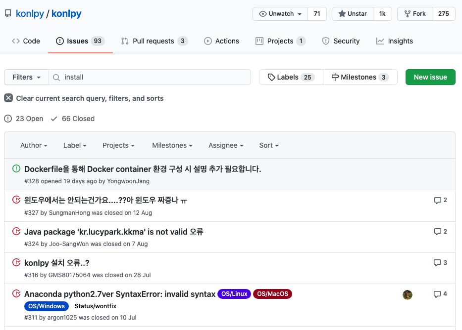Open the Pull requests tab
462x330 pixels.
click(x=154, y=41)
